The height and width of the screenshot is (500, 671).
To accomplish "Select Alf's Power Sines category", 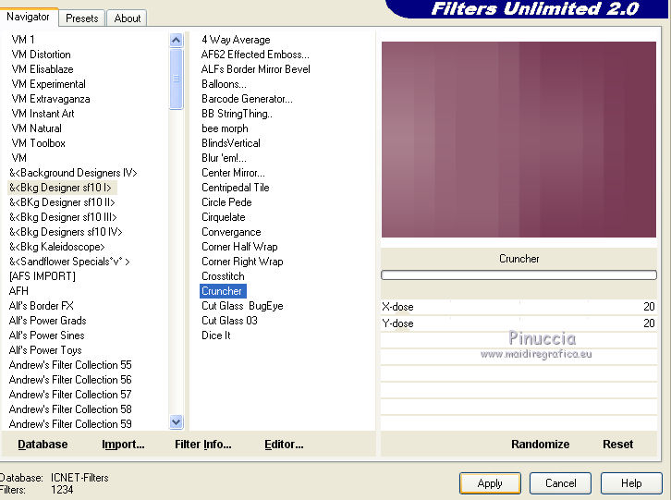I will tap(46, 335).
